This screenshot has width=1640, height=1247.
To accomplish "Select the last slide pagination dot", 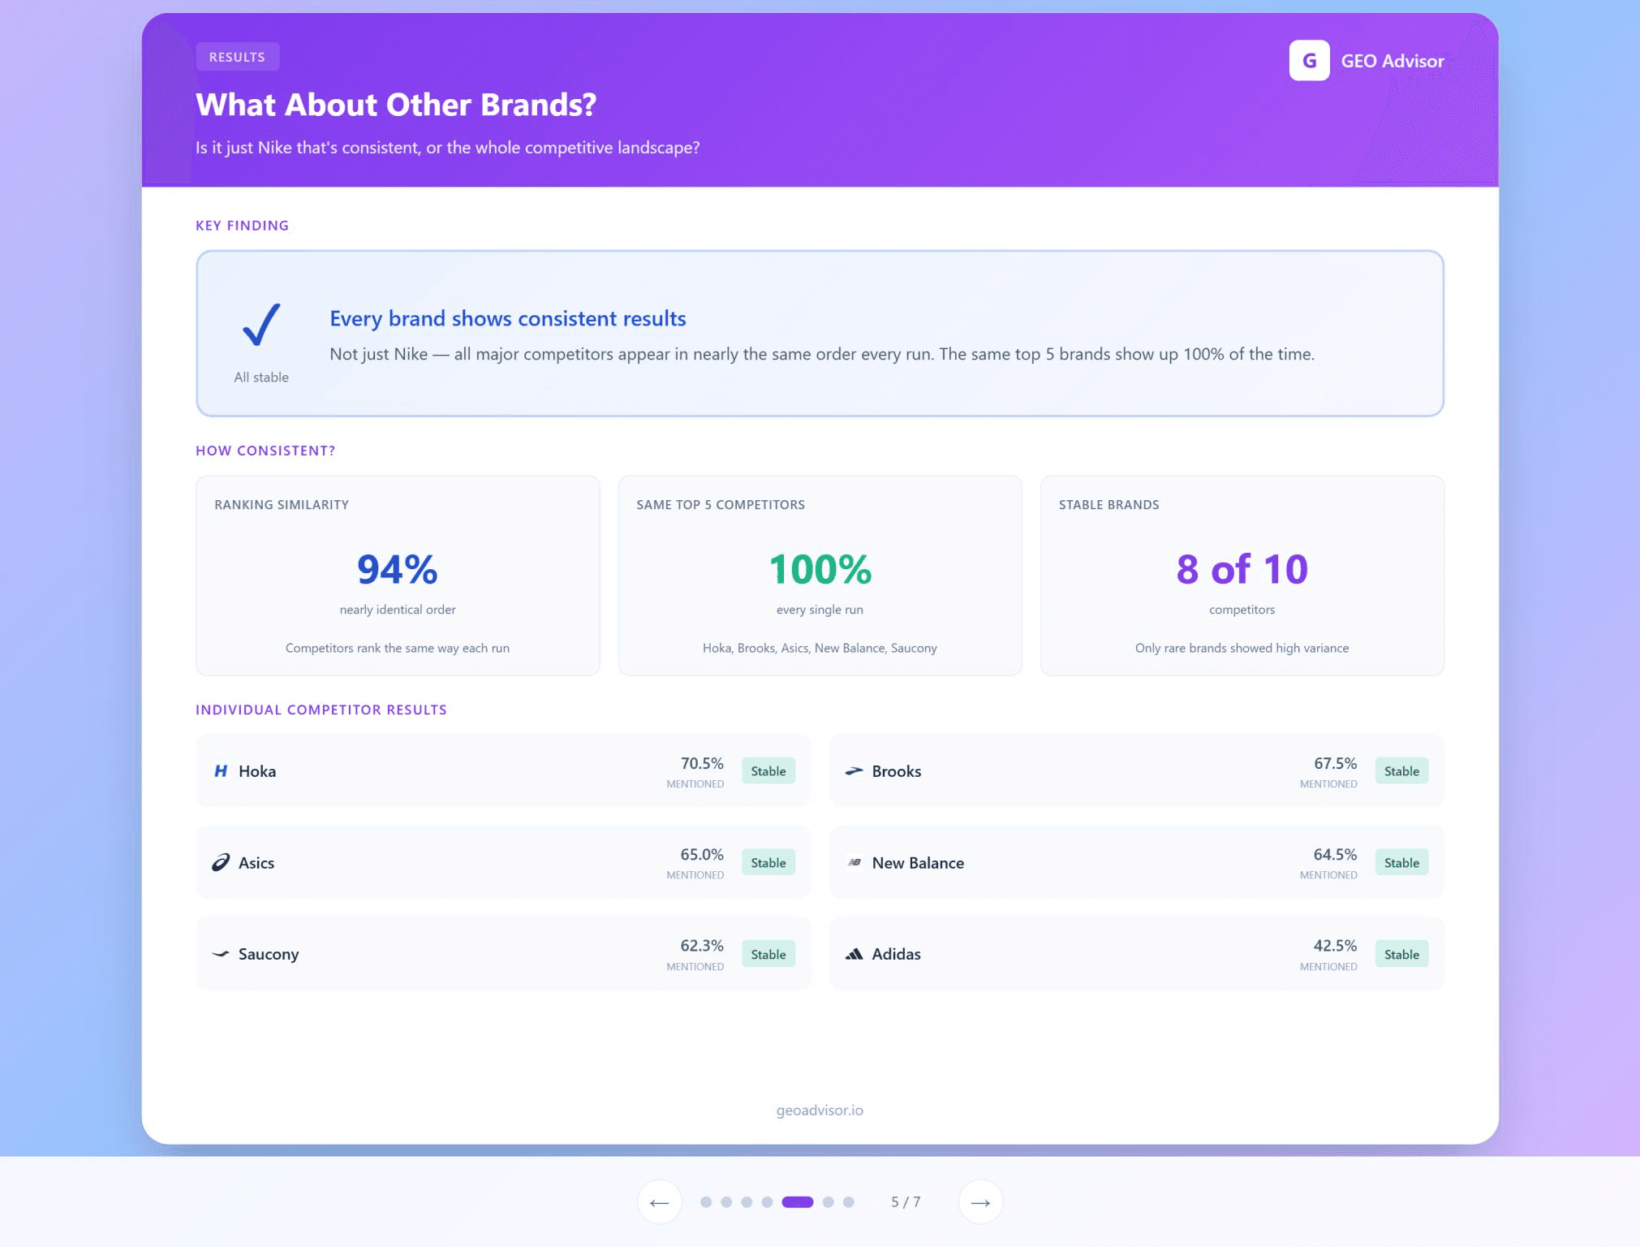I will (x=848, y=1202).
